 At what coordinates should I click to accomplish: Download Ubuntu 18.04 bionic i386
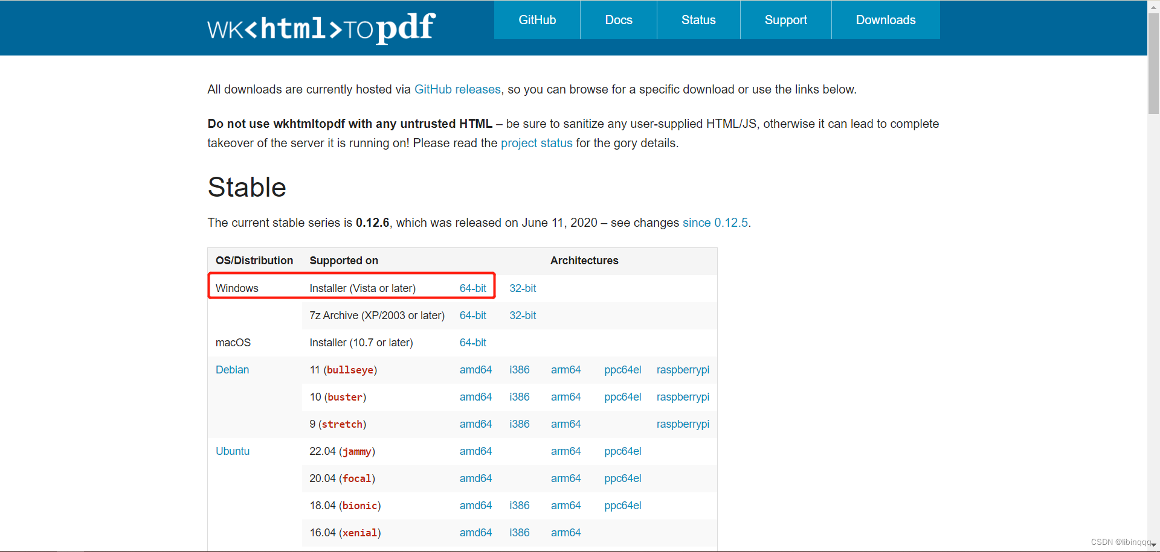520,506
